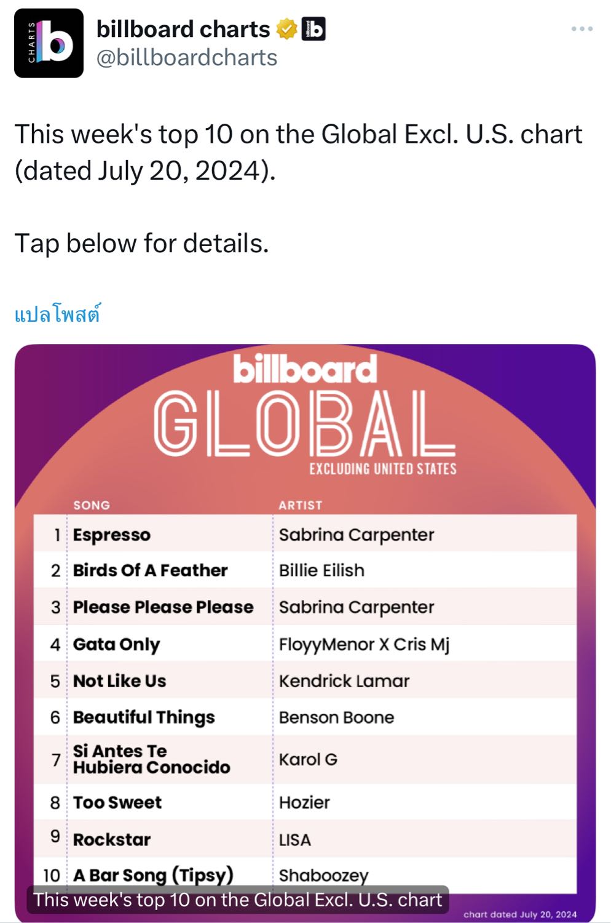Image resolution: width=611 pixels, height=923 pixels.
Task: Click Kendrick Lamar in the artist column
Action: coord(344,681)
